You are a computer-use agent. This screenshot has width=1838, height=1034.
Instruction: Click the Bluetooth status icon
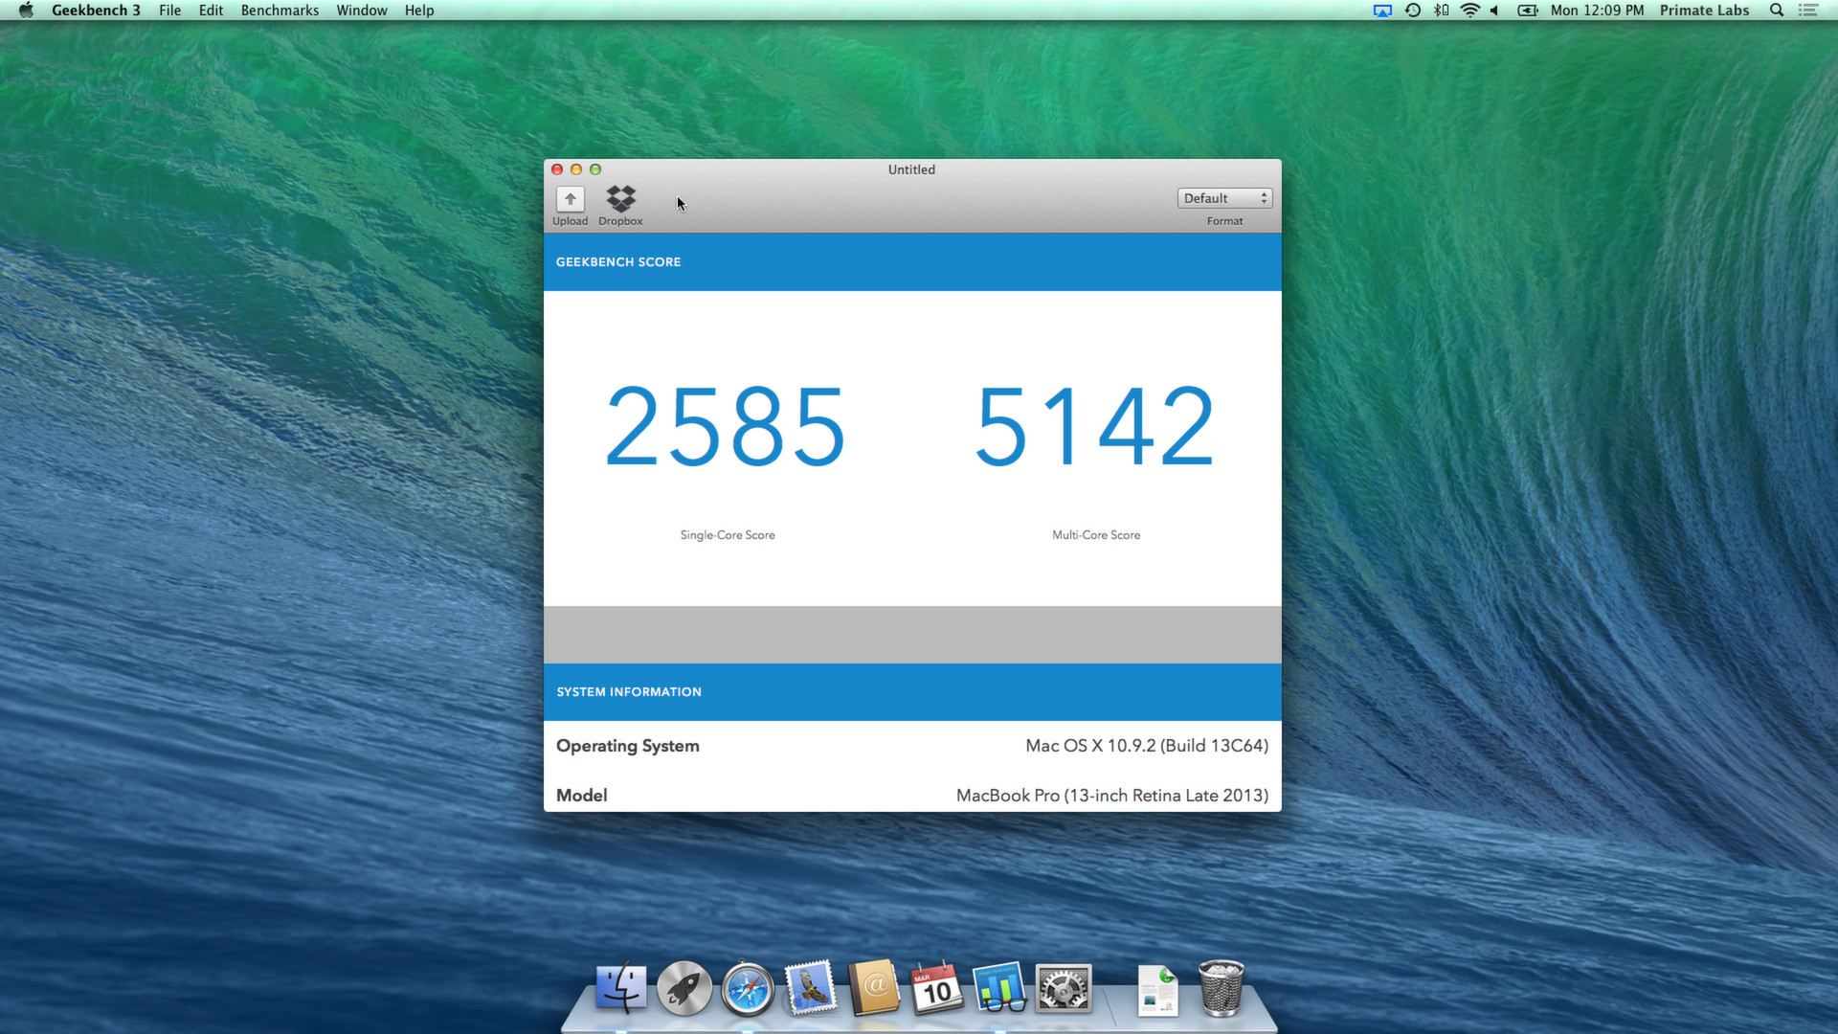coord(1440,11)
